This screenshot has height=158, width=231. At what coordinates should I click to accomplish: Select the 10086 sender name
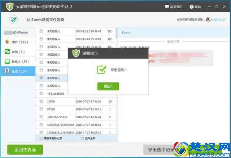51,102
